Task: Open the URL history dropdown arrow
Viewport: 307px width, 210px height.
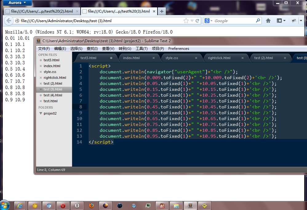Action: pos(192,21)
